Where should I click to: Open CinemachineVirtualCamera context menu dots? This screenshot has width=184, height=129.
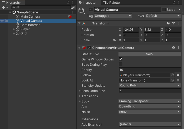(x=179, y=48)
